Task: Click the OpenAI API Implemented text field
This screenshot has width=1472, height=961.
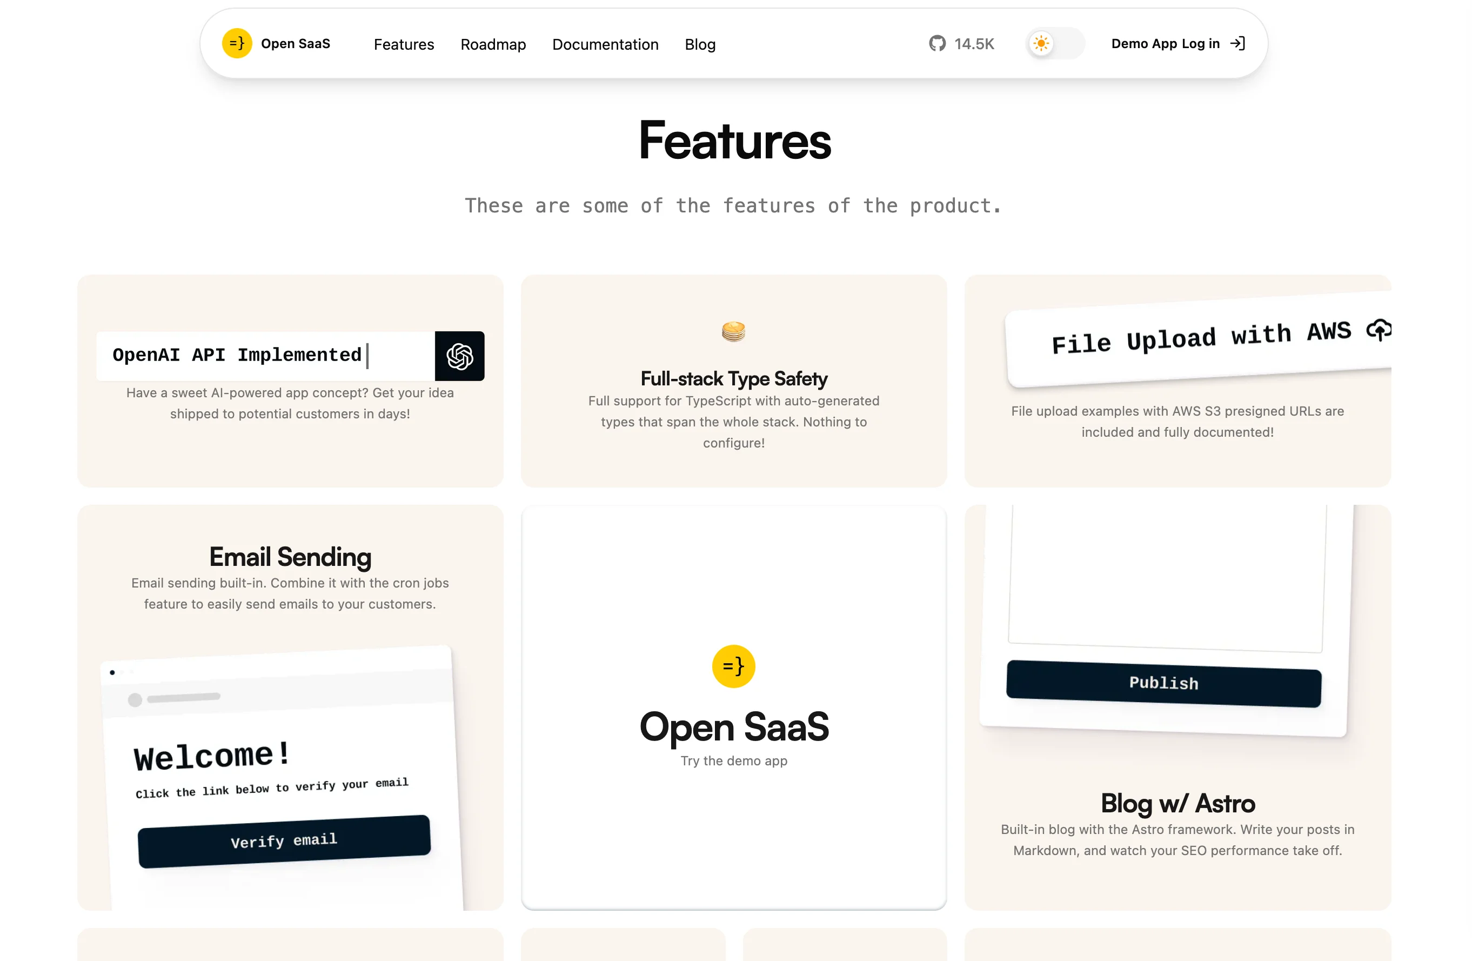Action: point(265,356)
